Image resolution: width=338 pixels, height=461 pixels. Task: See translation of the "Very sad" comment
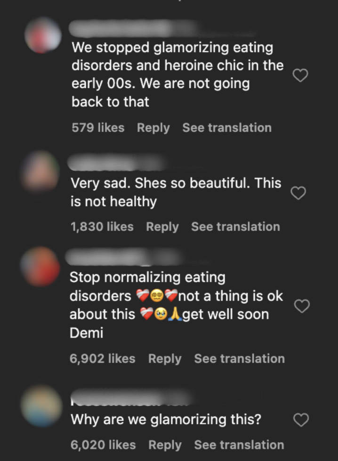(235, 226)
